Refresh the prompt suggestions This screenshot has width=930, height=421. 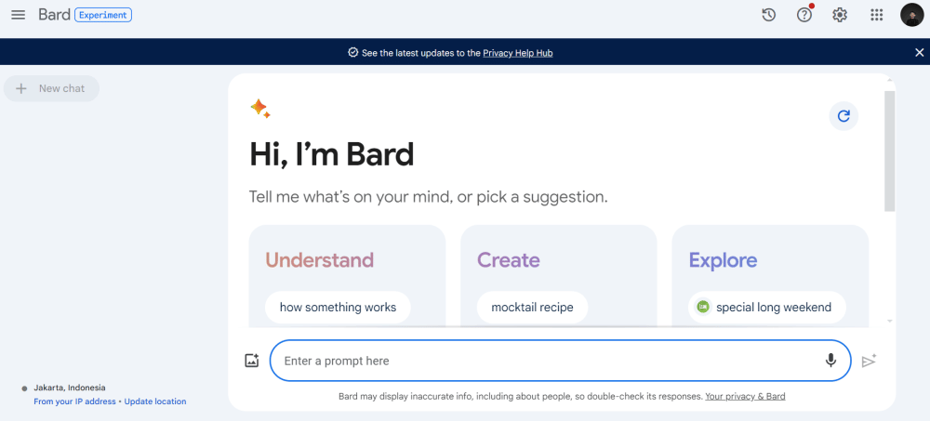pos(844,116)
